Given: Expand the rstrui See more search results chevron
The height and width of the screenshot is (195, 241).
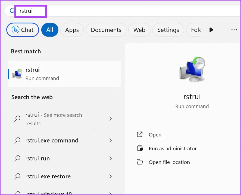Looking at the screenshot, I should (x=110, y=118).
